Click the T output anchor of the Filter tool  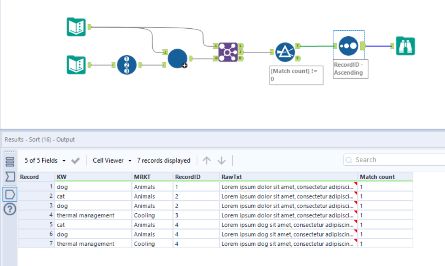(x=298, y=46)
